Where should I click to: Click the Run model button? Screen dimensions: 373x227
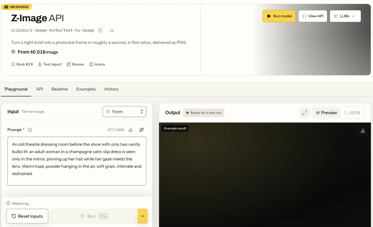[279, 16]
